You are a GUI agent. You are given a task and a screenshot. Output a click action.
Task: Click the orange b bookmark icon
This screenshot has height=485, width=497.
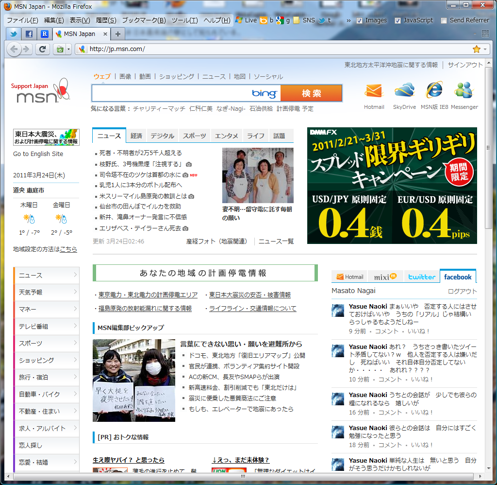pyautogui.click(x=264, y=20)
